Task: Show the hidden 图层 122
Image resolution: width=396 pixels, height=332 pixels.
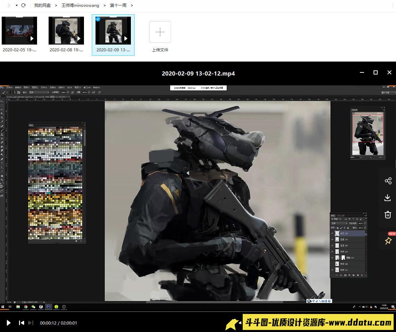Action: pos(332,264)
